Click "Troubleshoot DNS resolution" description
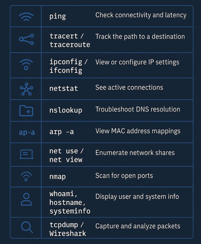The height and width of the screenshot is (244, 201). [x=138, y=109]
